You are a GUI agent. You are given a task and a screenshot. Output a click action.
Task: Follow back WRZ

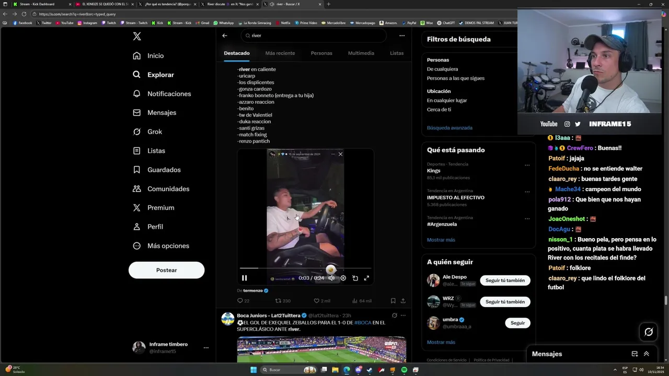click(505, 302)
